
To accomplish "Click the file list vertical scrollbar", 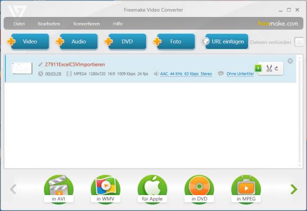I will [x=299, y=111].
